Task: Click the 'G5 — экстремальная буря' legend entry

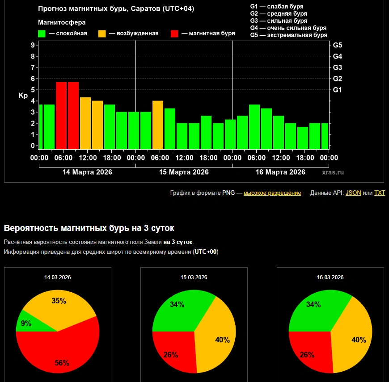Action: [x=288, y=35]
